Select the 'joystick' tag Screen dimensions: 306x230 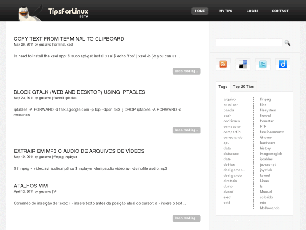(x=266, y=170)
